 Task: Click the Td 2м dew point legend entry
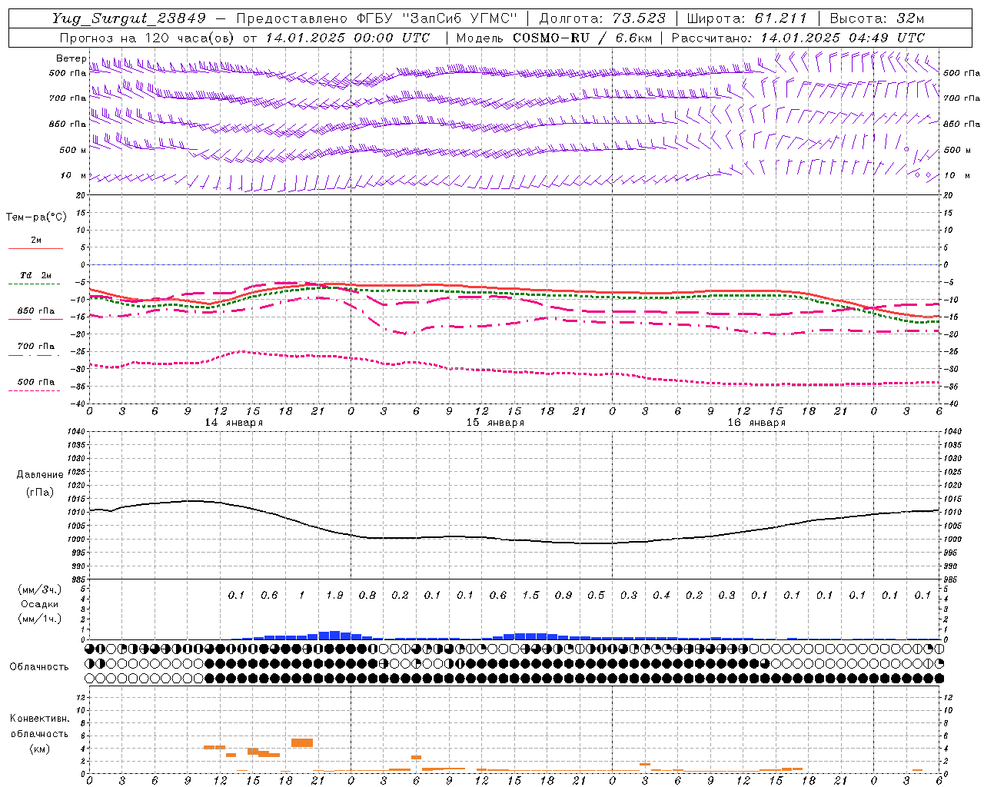(36, 275)
